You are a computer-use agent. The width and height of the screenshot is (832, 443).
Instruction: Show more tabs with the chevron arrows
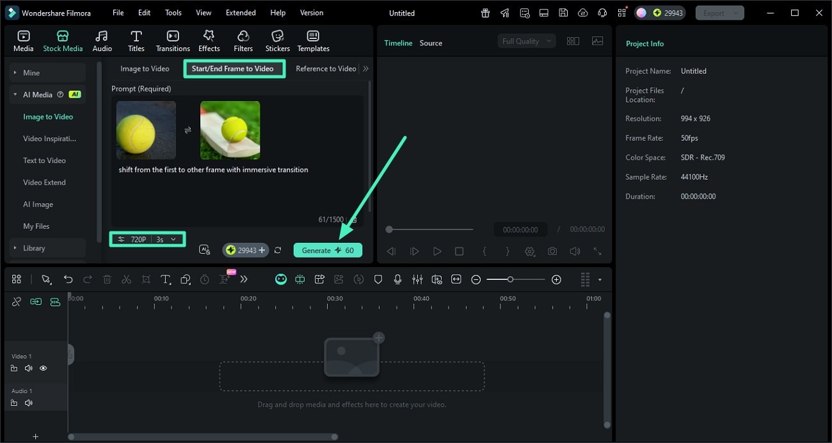[365, 68]
